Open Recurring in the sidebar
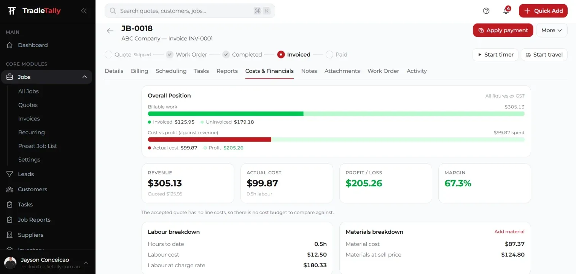 32,132
